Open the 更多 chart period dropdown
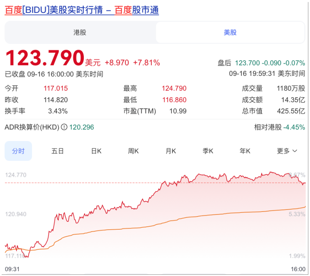This screenshot has height=276, width=310. pyautogui.click(x=287, y=151)
